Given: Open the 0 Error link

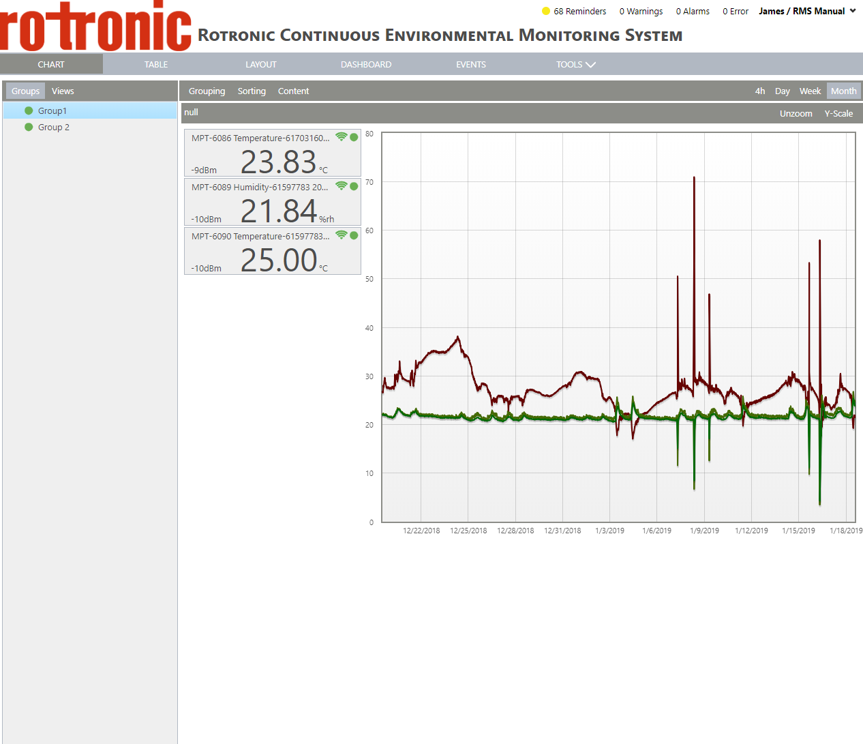Looking at the screenshot, I should 736,11.
